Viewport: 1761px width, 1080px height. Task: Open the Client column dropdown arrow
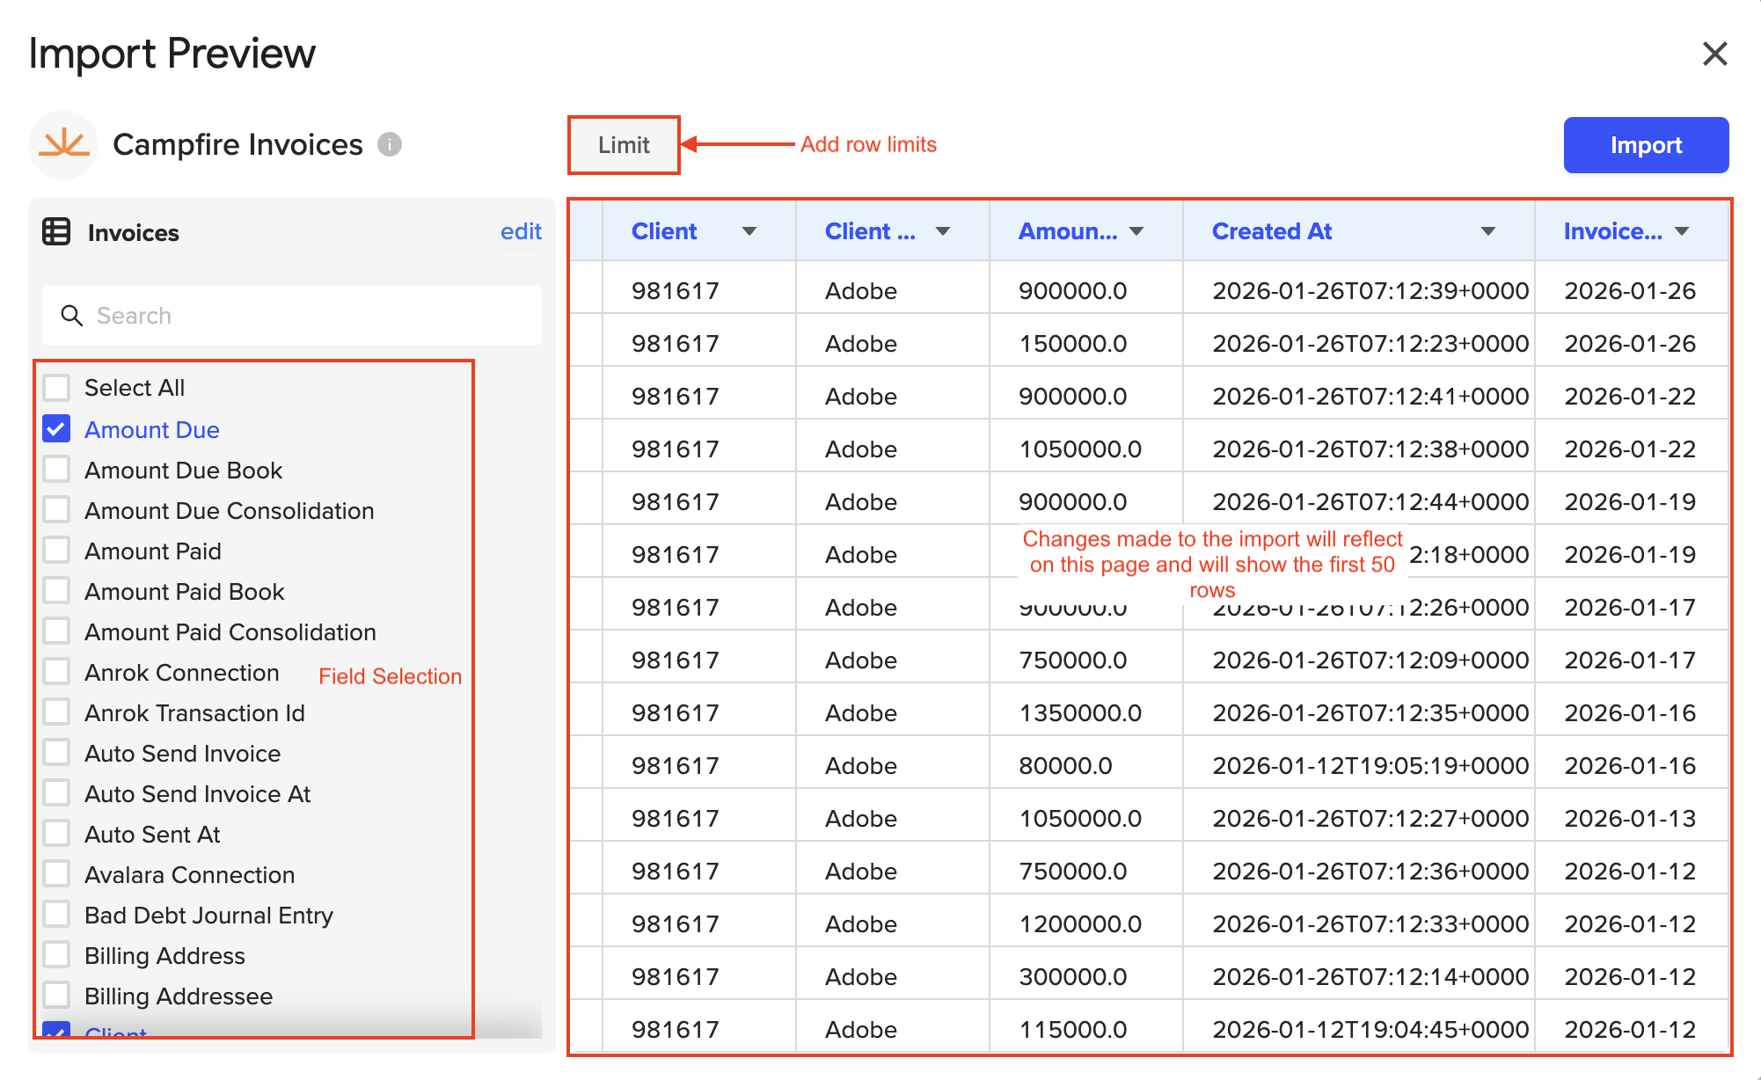[x=749, y=231]
